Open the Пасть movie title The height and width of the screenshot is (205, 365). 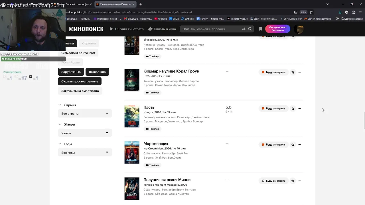(x=149, y=107)
